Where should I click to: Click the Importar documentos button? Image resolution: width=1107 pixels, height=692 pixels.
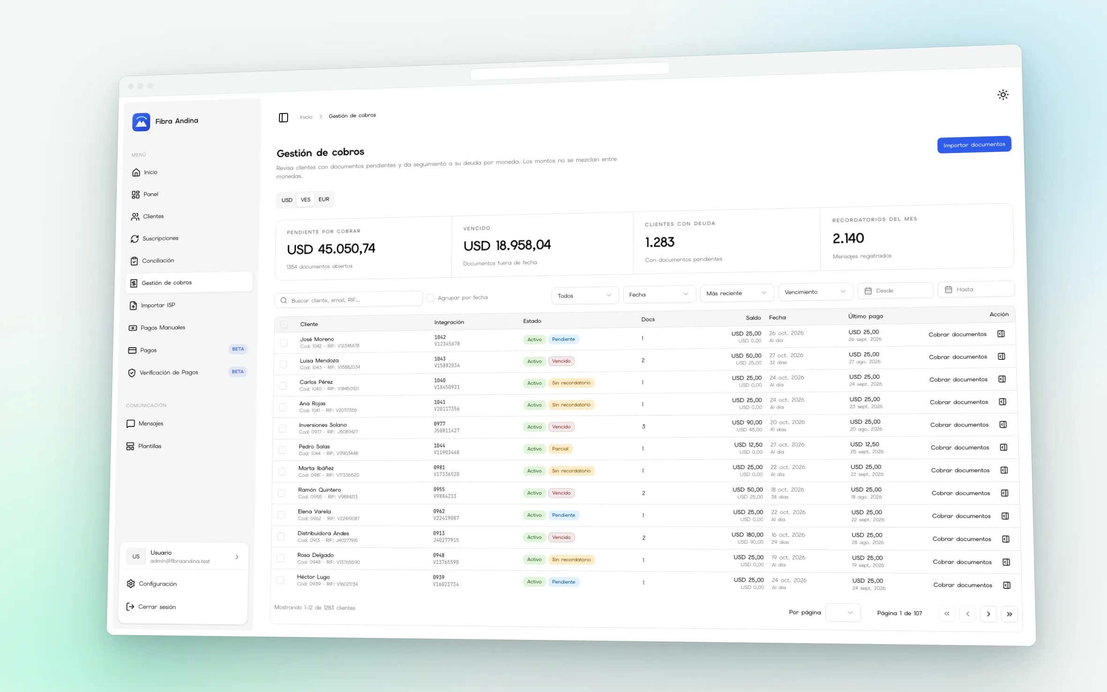click(x=974, y=144)
